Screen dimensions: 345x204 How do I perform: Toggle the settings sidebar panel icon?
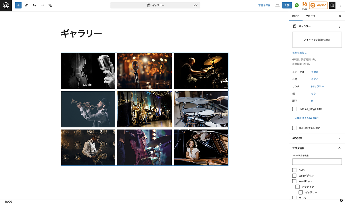332,5
